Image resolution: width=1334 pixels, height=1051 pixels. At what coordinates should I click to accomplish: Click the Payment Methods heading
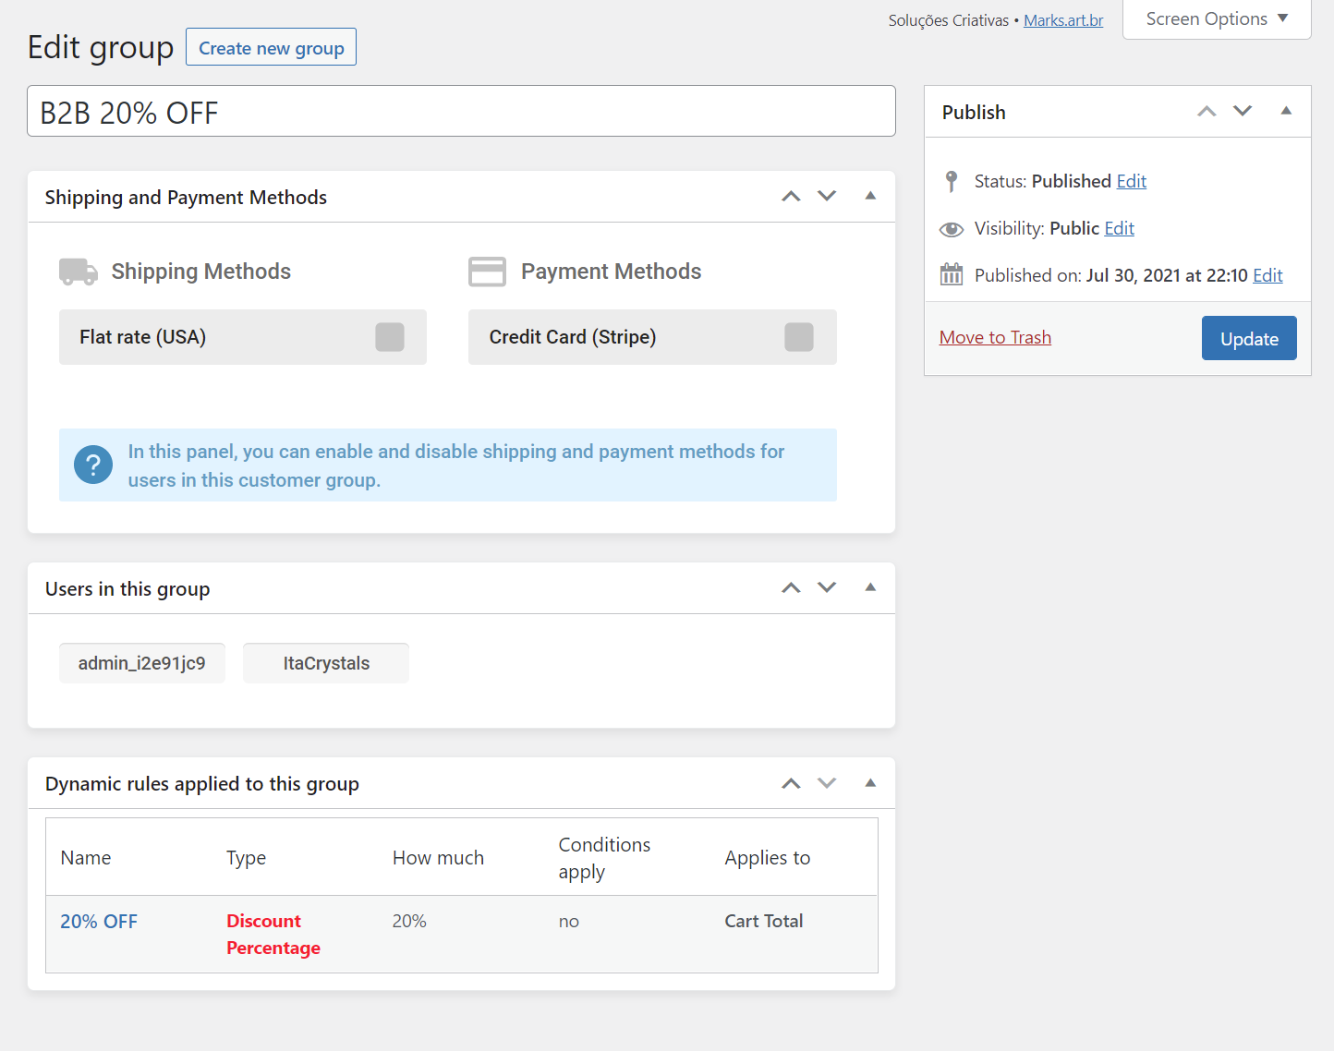tap(612, 272)
